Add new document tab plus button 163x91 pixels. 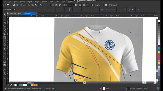[x=36, y=13]
